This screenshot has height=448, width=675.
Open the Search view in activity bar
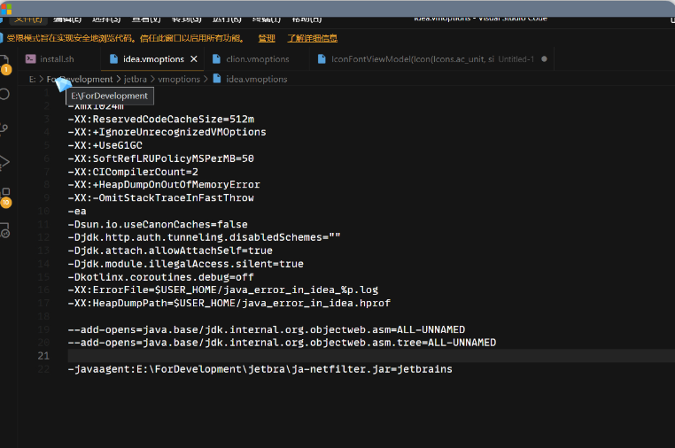click(x=5, y=93)
